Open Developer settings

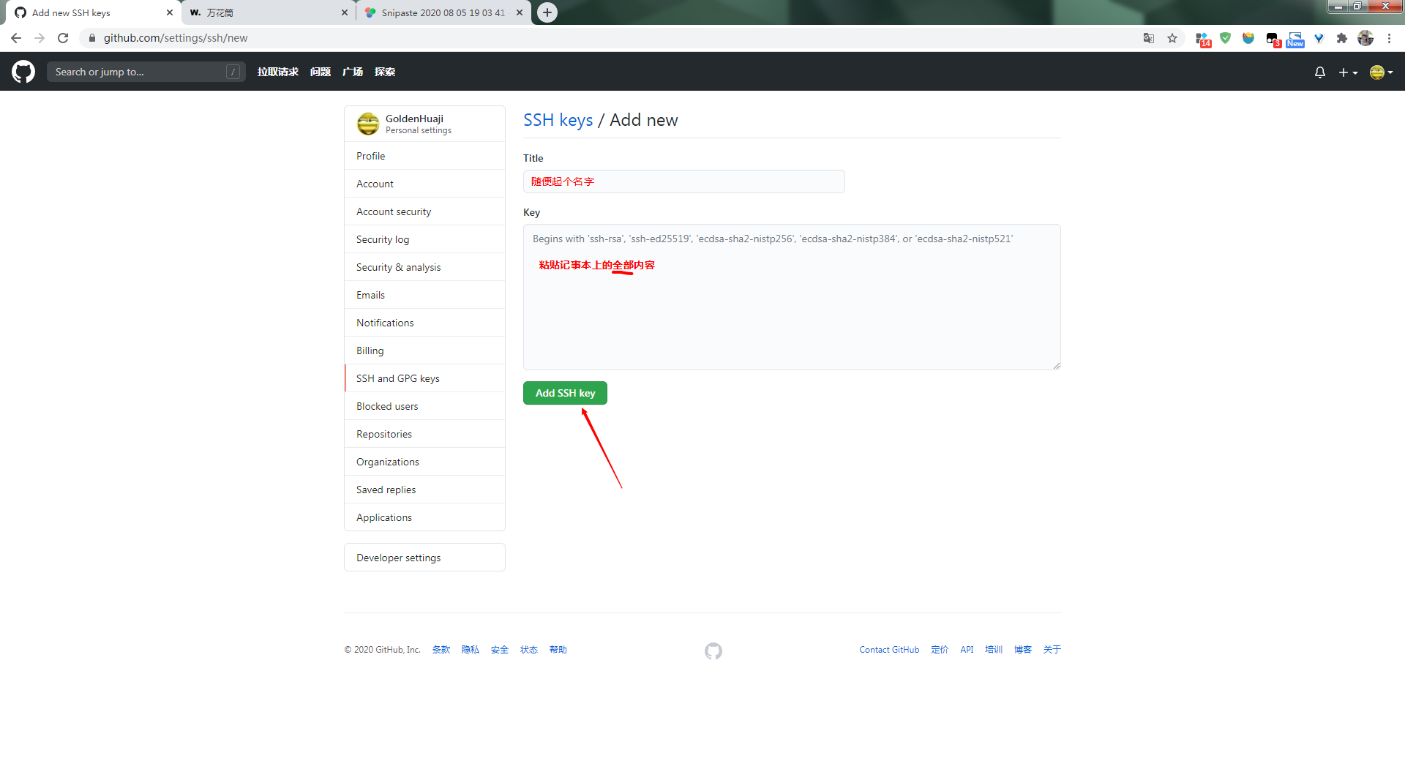coord(424,558)
